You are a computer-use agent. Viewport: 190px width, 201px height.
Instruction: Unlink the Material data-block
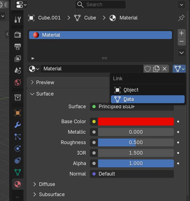coord(165,69)
